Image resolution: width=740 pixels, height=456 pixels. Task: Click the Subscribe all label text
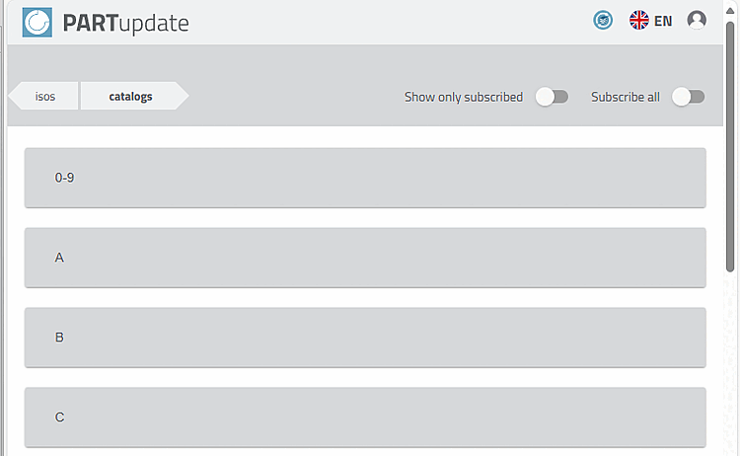pyautogui.click(x=626, y=97)
